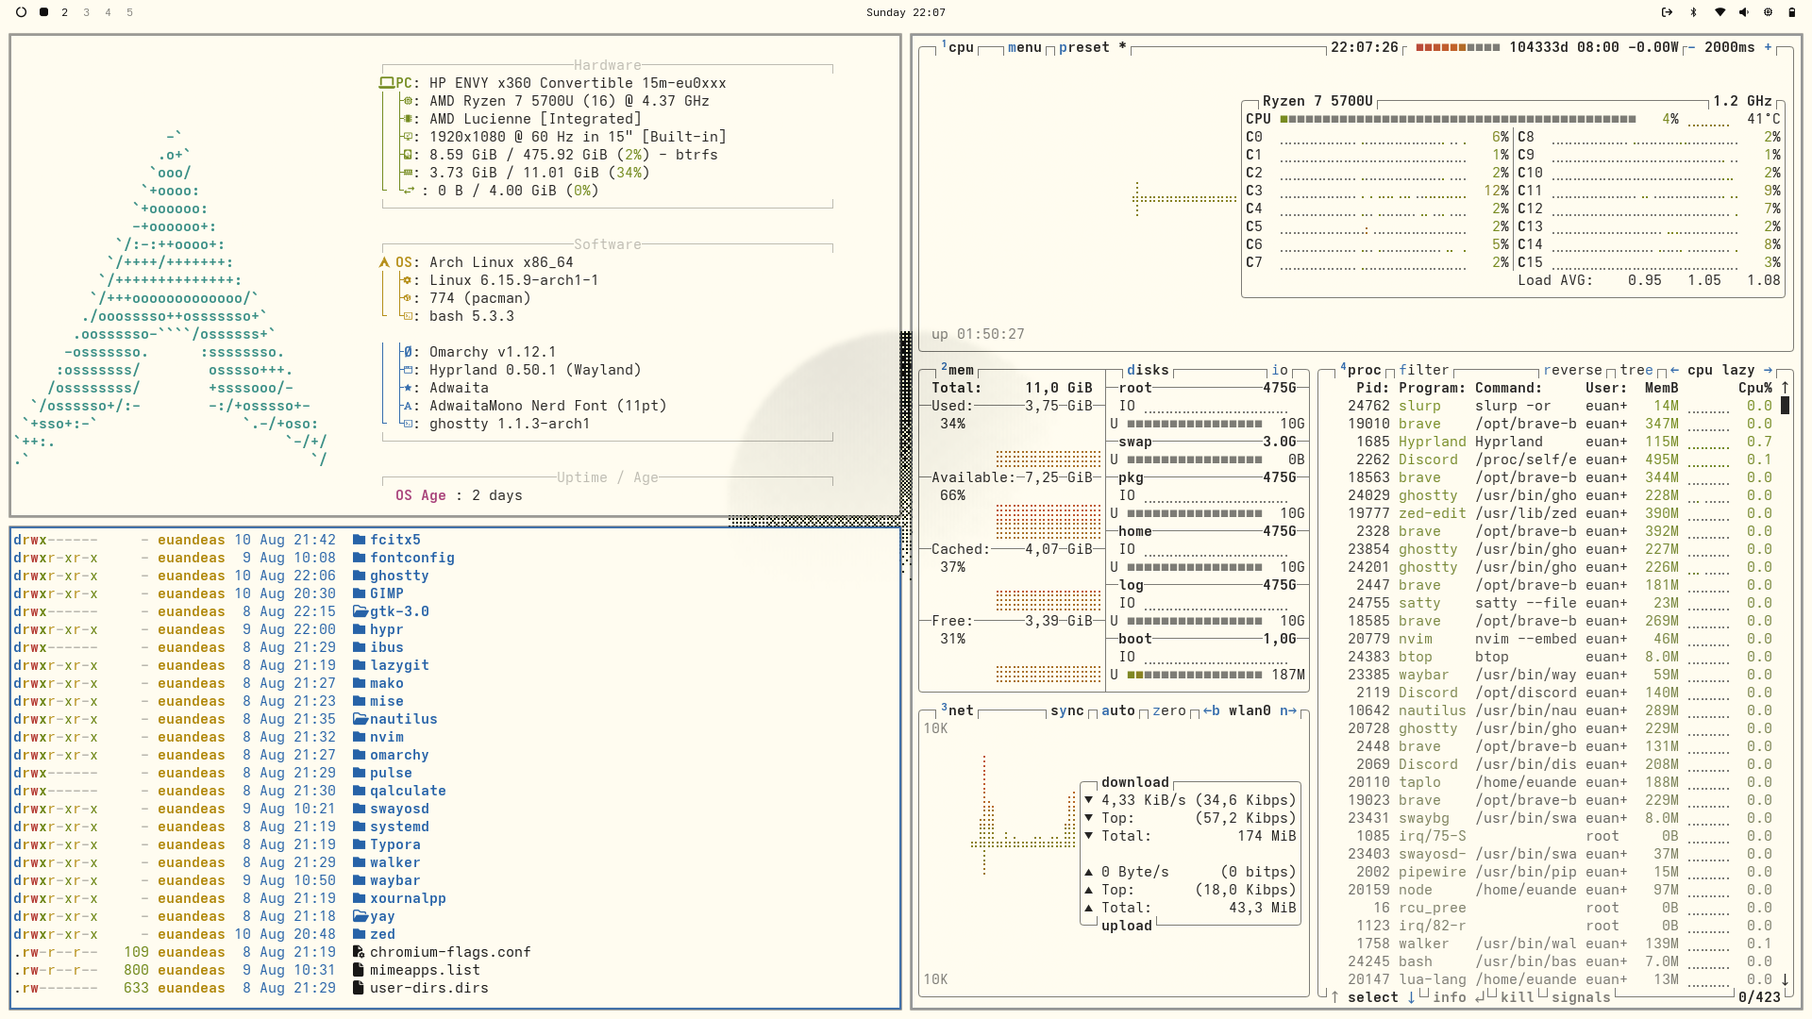Click the filter field in proc panel
The image size is (1812, 1019).
coord(1423,370)
